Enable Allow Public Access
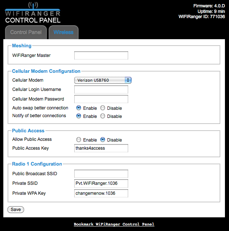Image resolution: width=229 pixels, height=231 pixels. pos(79,140)
